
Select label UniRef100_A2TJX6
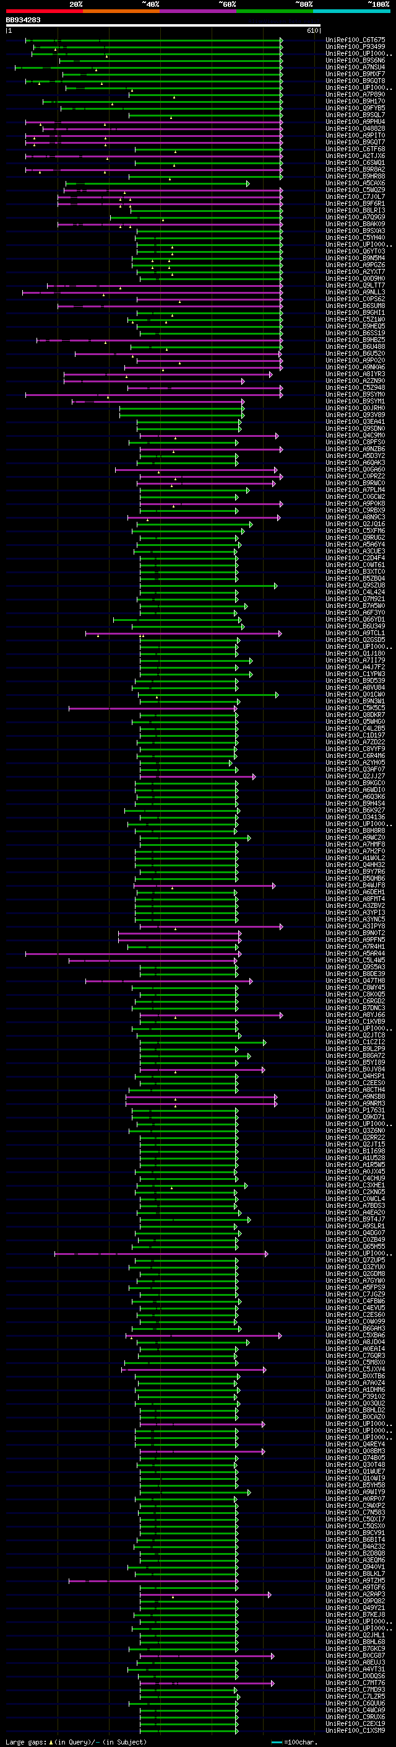(355, 156)
